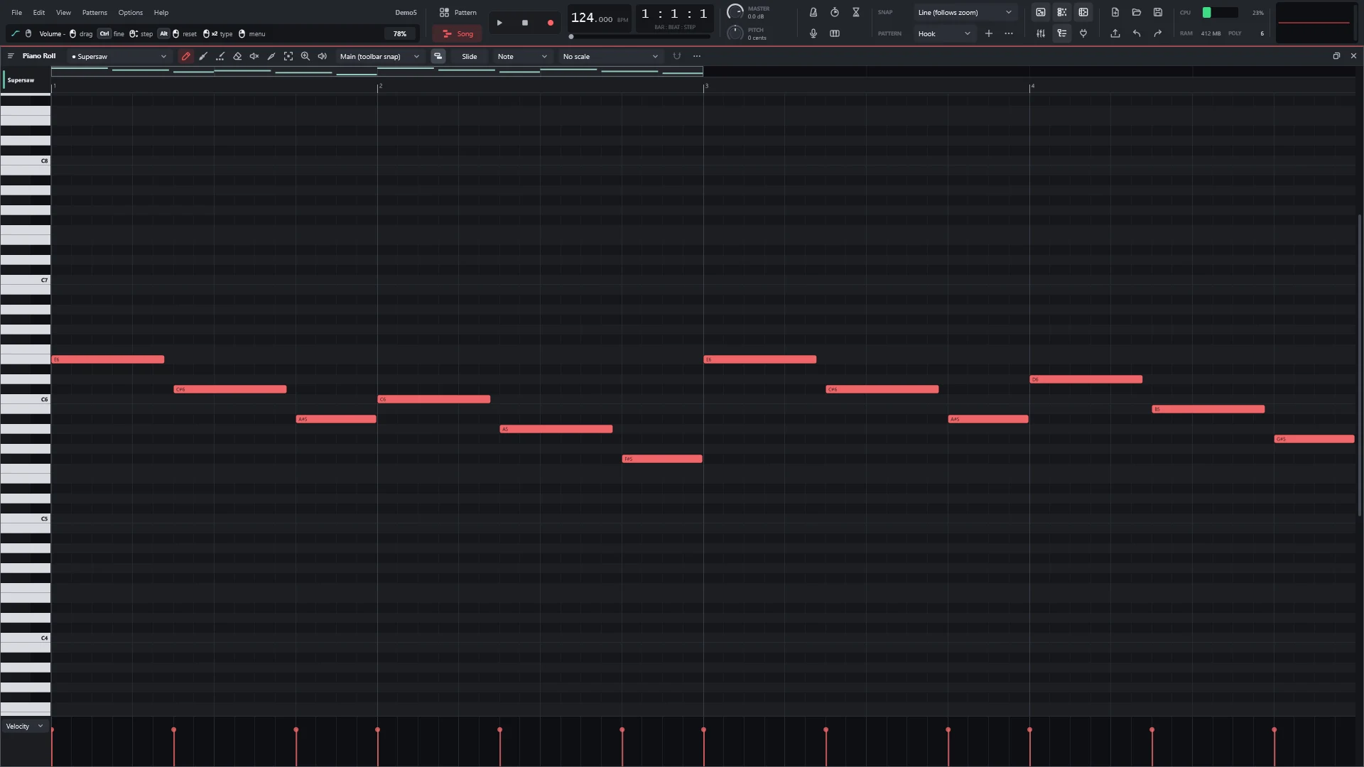Expand the No scale dropdown

coord(610,56)
